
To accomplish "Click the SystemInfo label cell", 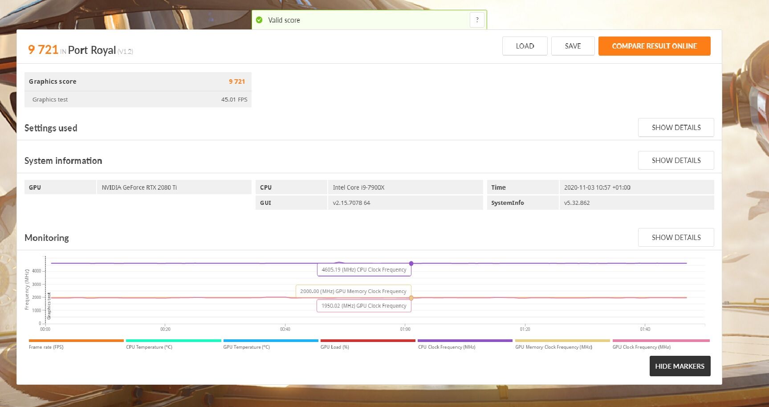I will click(x=523, y=203).
